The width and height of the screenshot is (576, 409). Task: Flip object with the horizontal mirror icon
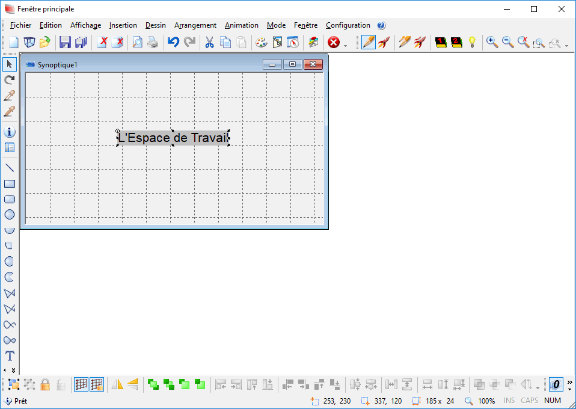point(117,384)
